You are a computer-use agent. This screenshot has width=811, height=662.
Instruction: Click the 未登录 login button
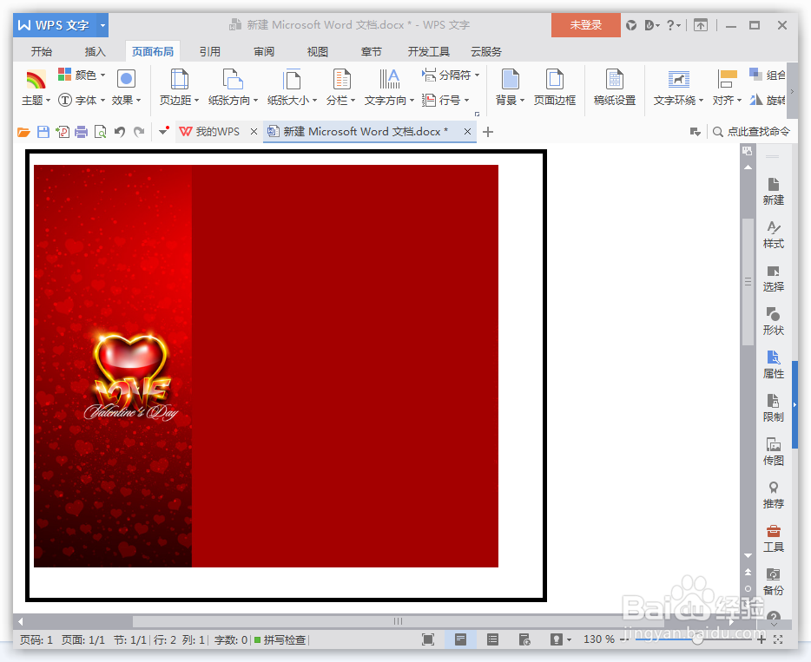(x=584, y=25)
